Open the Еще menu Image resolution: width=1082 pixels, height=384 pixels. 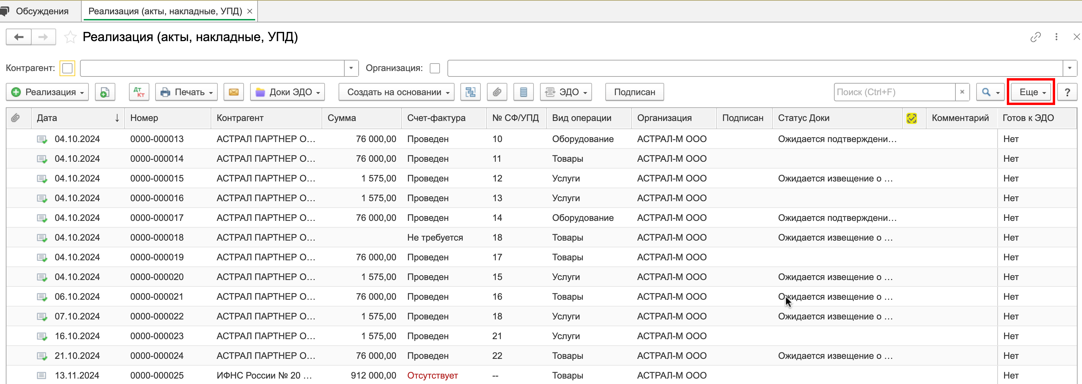pos(1031,92)
